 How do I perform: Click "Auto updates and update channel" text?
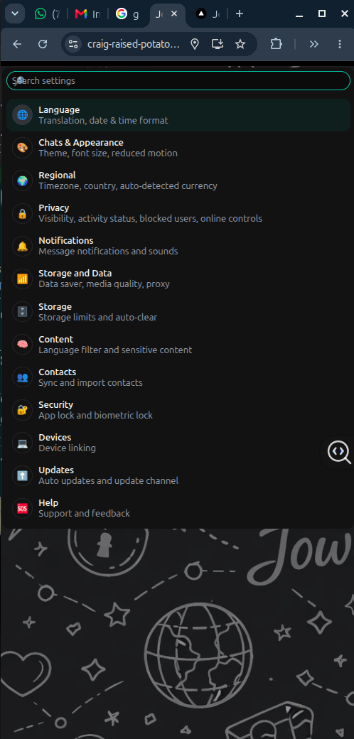pyautogui.click(x=109, y=481)
